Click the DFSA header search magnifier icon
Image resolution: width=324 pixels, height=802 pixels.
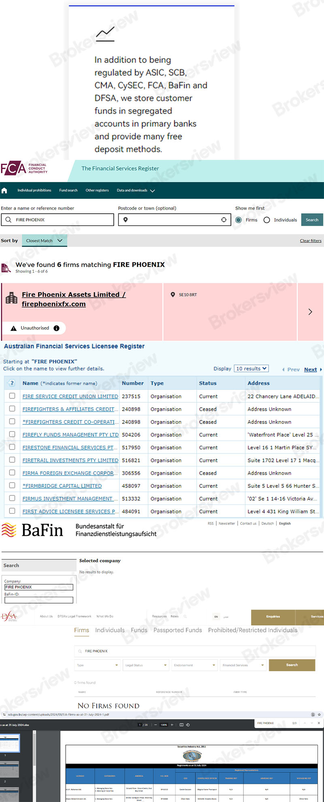point(185,617)
